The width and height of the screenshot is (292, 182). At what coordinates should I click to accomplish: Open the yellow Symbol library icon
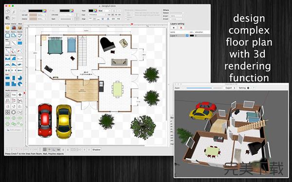coord(8,28)
